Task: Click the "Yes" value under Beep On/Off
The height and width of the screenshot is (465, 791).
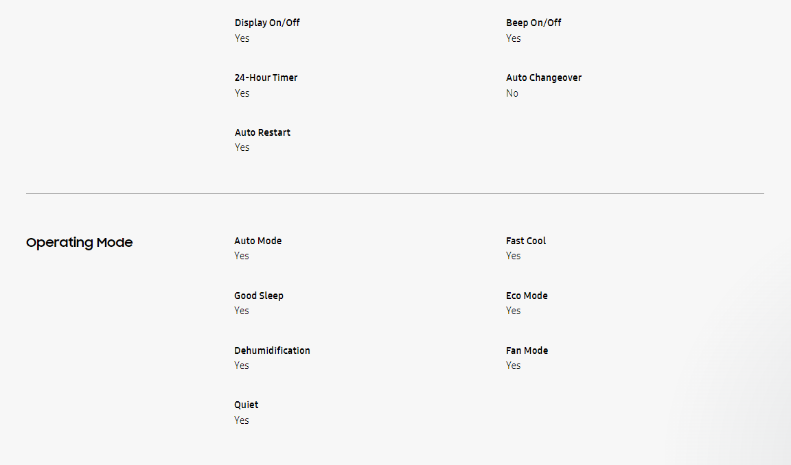Action: [514, 38]
